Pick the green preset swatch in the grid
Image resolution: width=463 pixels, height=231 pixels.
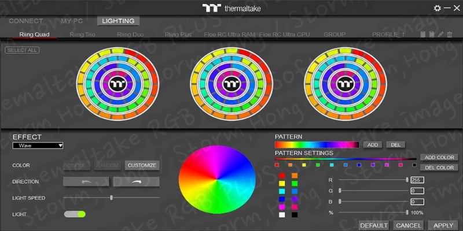click(x=295, y=184)
